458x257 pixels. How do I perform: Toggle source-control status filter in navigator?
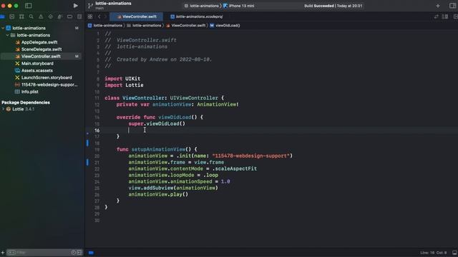click(79, 253)
